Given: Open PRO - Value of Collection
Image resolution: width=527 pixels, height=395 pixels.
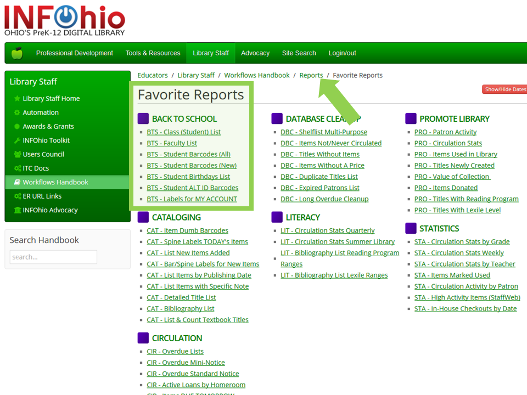Looking at the screenshot, I should (452, 177).
